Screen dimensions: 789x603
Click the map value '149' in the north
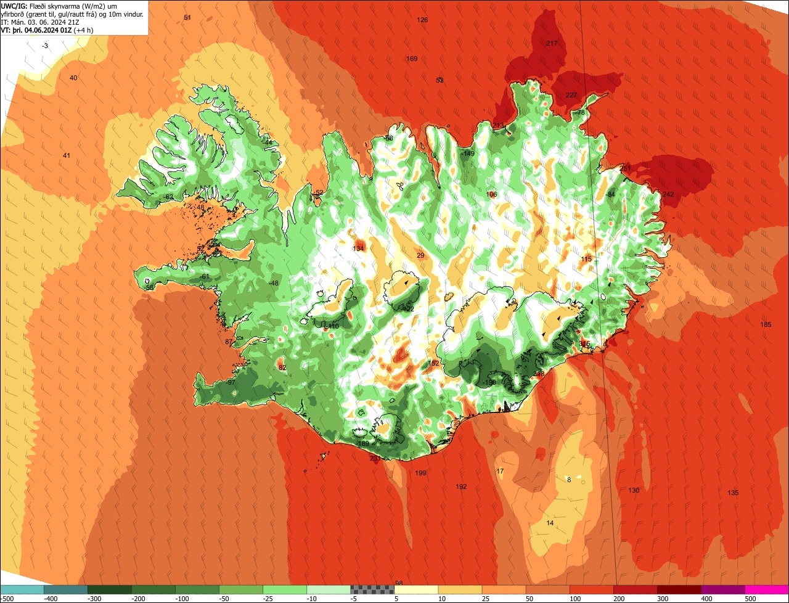[469, 154]
